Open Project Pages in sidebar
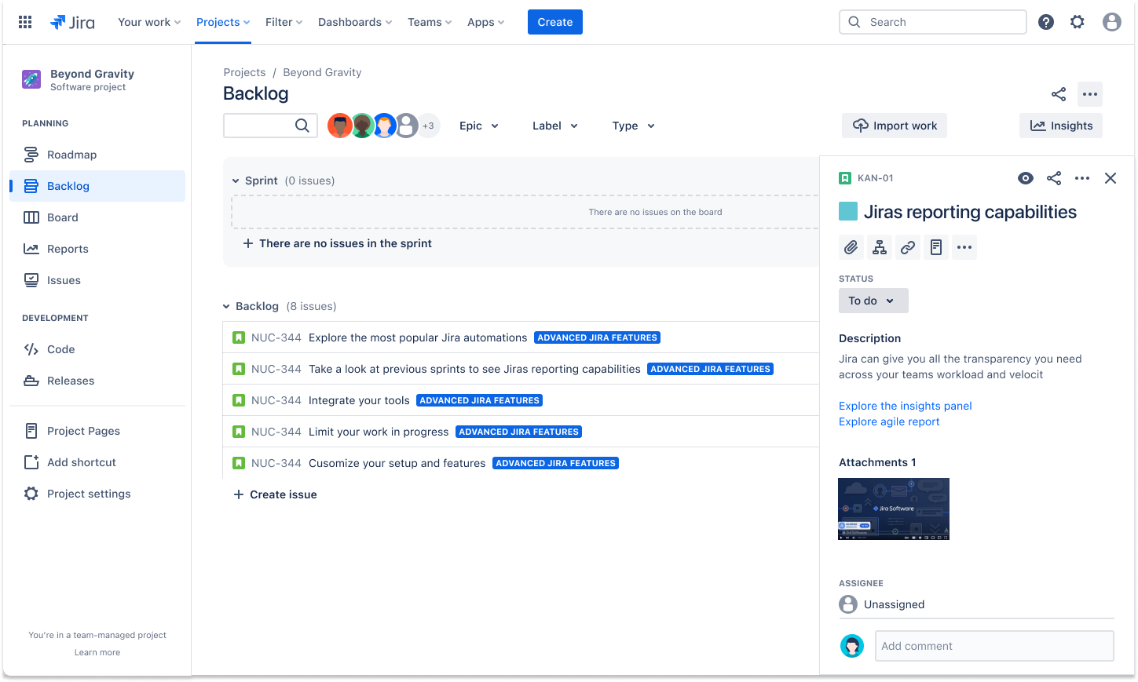This screenshot has width=1138, height=682. point(97,431)
